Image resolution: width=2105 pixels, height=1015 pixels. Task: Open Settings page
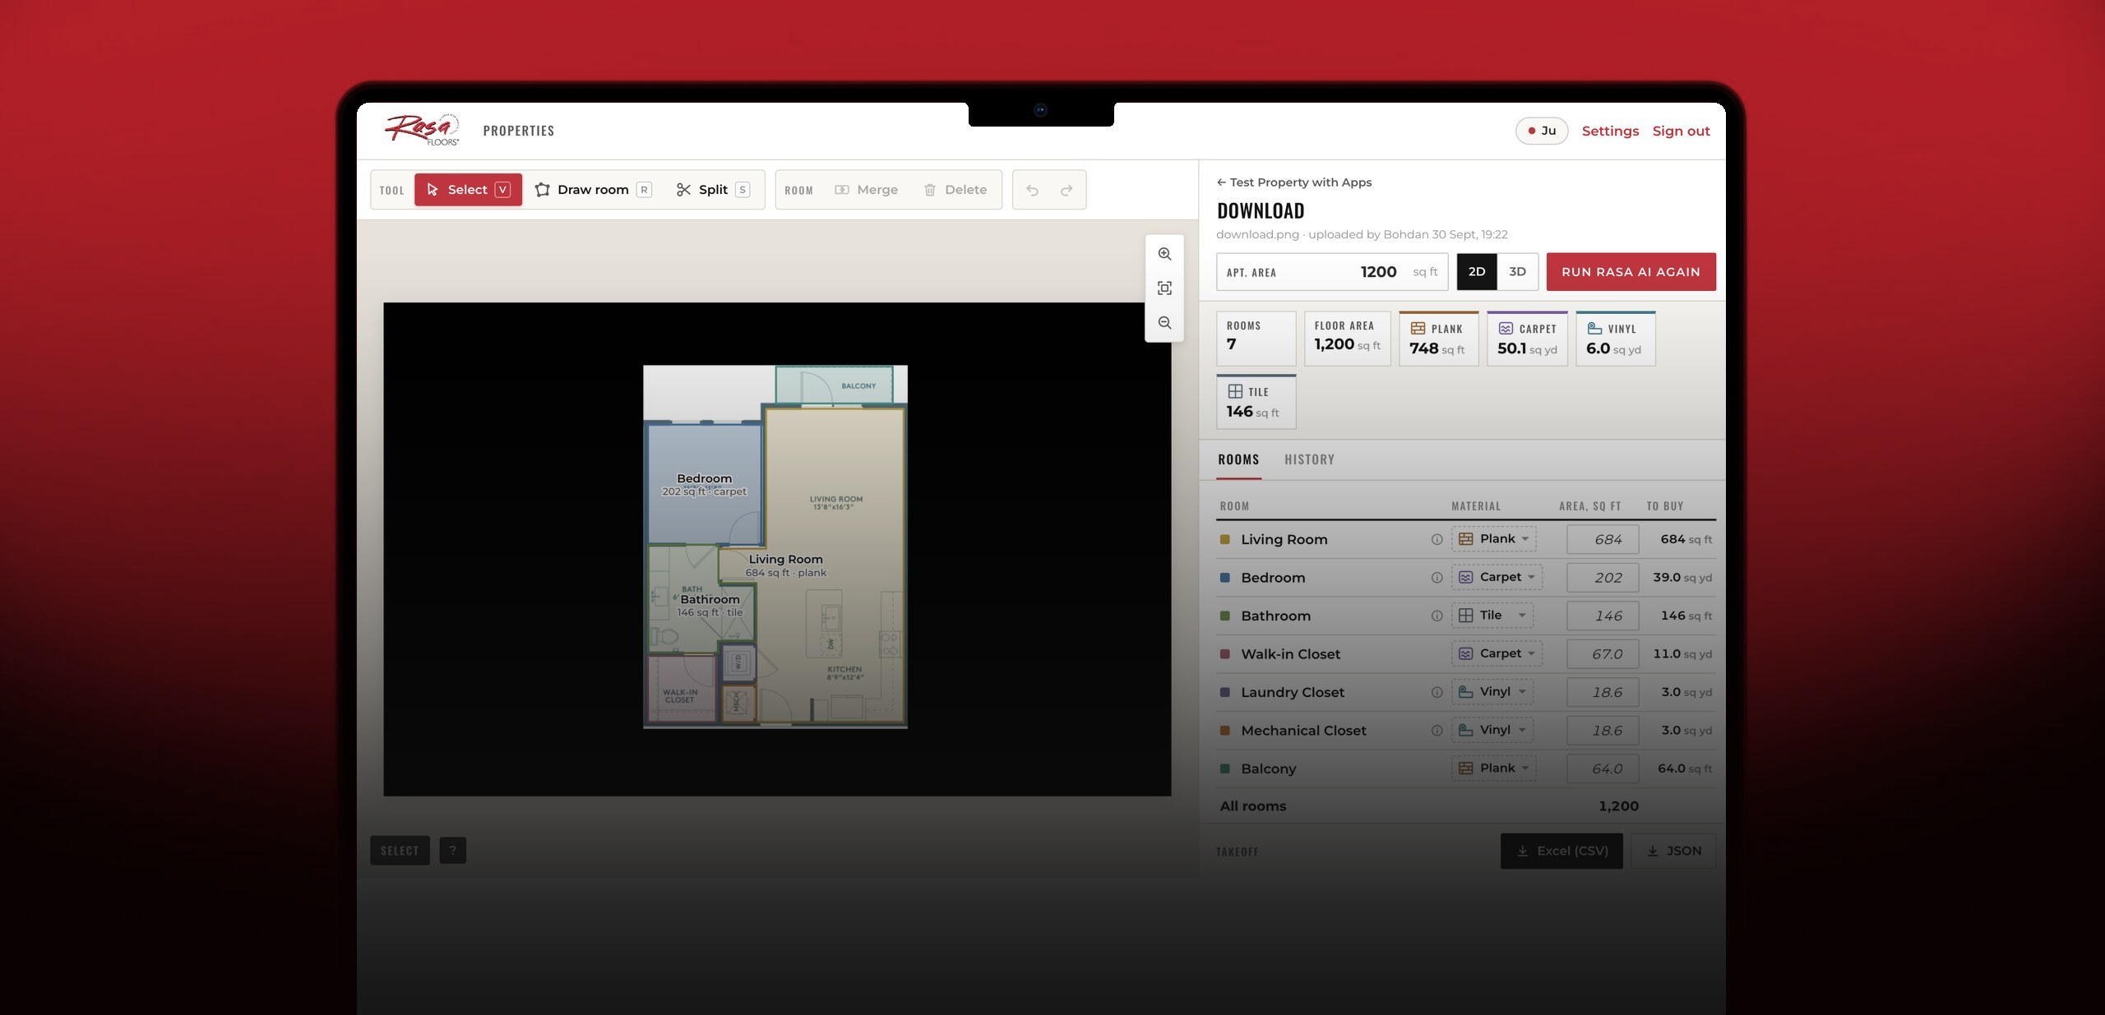coord(1610,131)
